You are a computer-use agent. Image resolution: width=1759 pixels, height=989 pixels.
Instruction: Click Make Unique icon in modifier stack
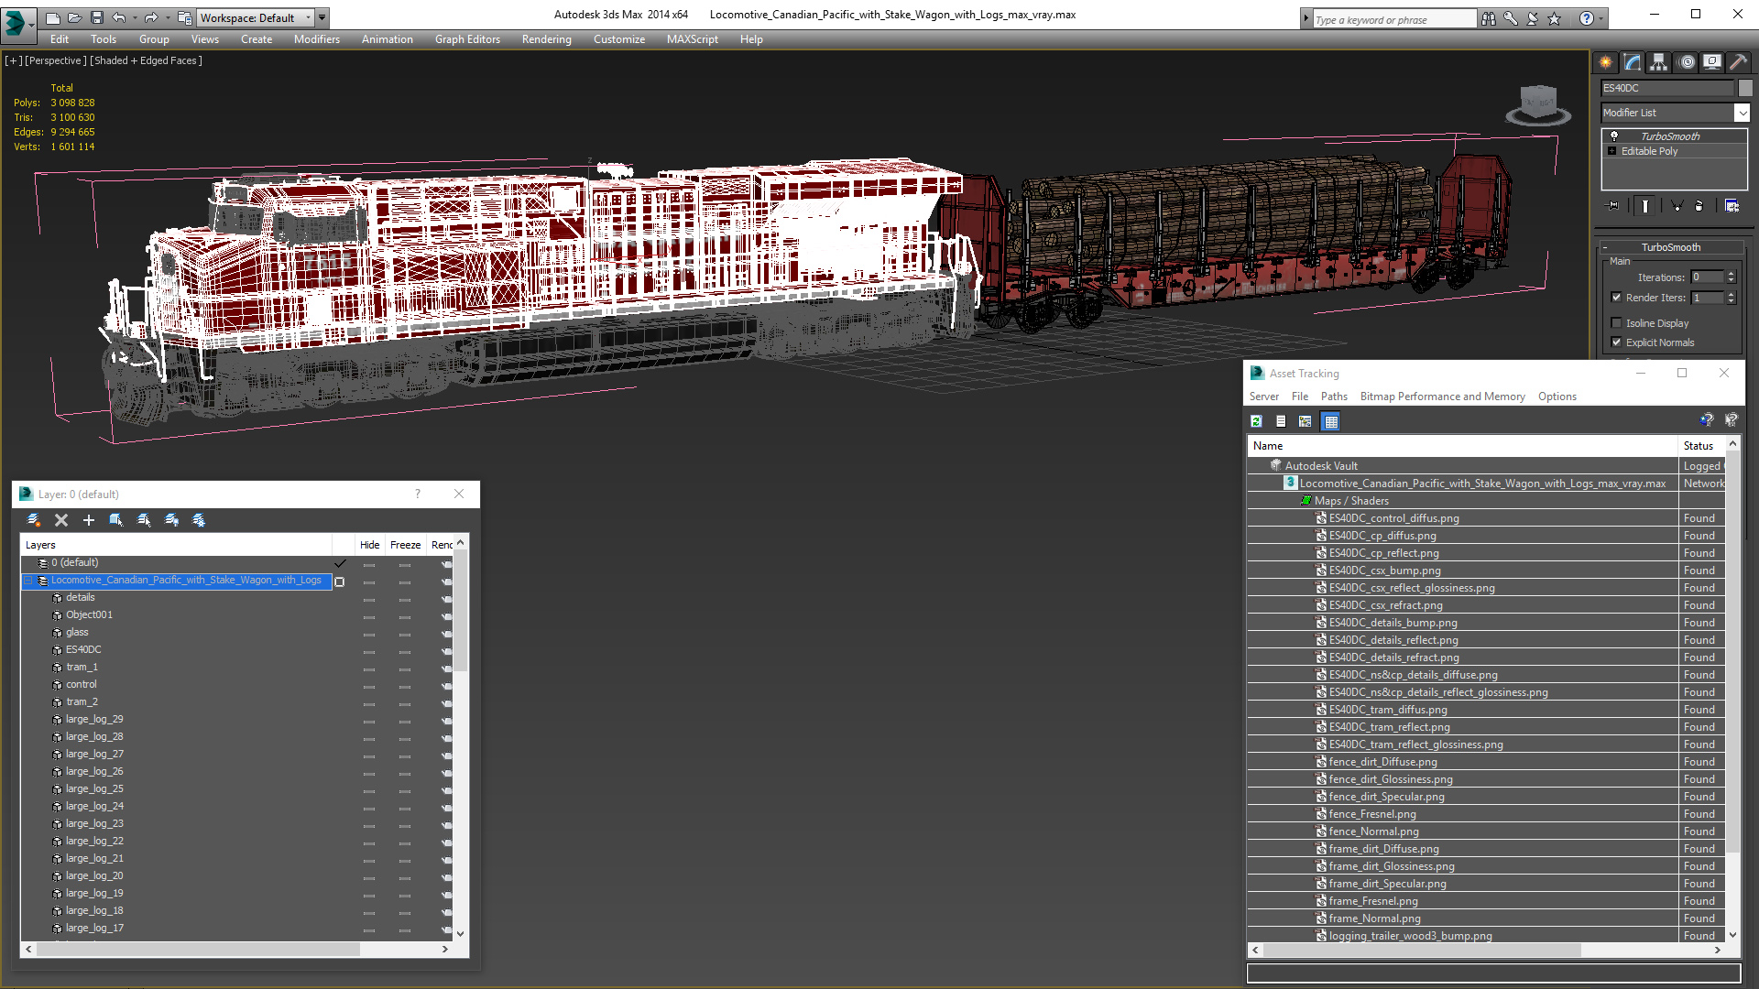coord(1677,206)
